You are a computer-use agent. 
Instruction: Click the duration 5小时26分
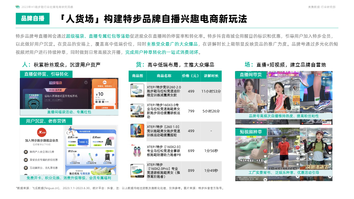coord(211,111)
